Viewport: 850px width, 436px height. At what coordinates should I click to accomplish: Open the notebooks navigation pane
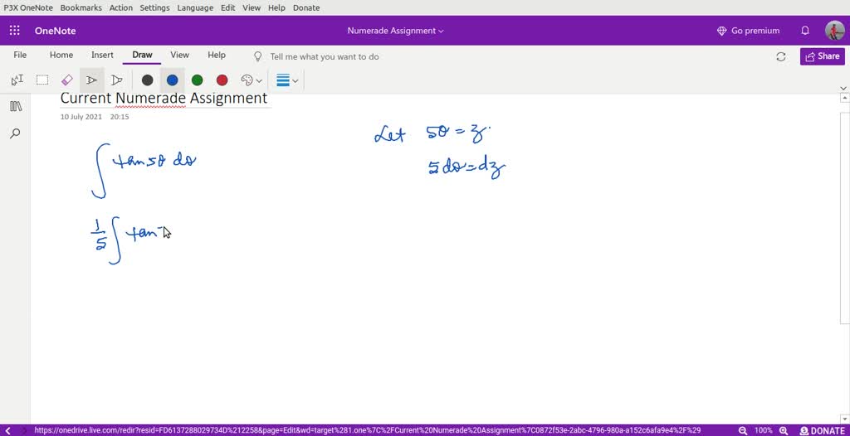point(15,106)
